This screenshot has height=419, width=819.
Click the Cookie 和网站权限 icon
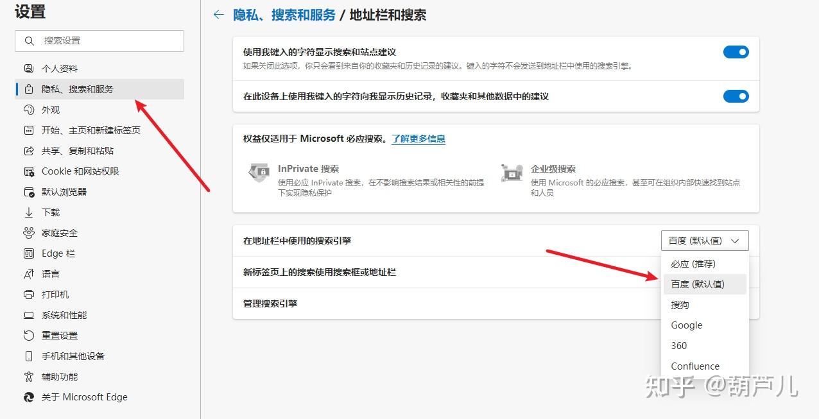(x=28, y=171)
